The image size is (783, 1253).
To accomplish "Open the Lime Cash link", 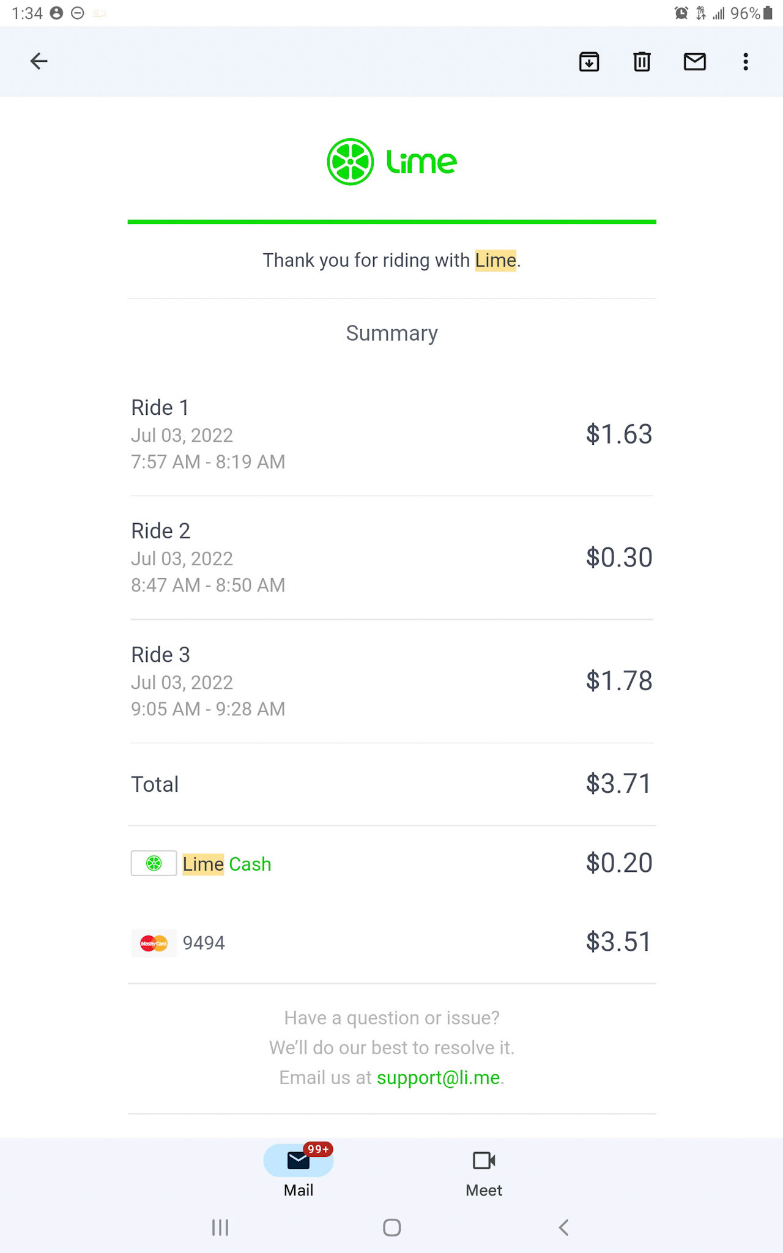I will [227, 864].
